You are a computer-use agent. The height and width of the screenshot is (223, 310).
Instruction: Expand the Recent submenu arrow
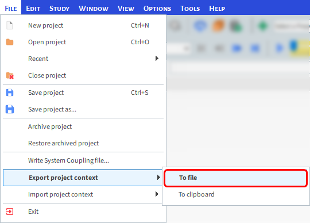coord(157,59)
